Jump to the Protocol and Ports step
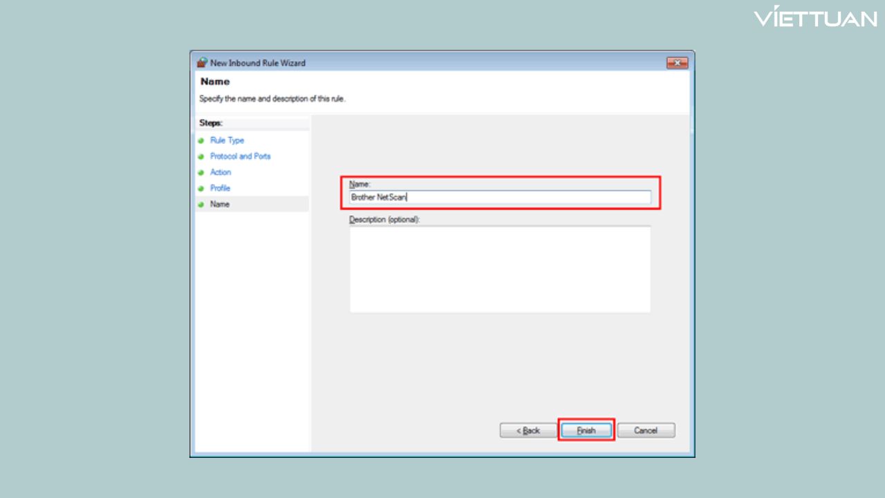885x498 pixels. [240, 156]
